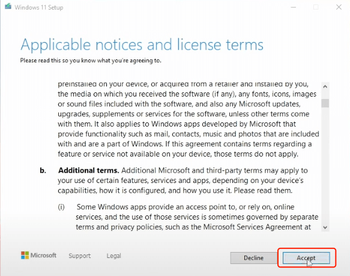This screenshot has height=276, width=350.
Task: Open the Legal link
Action: tap(114, 256)
